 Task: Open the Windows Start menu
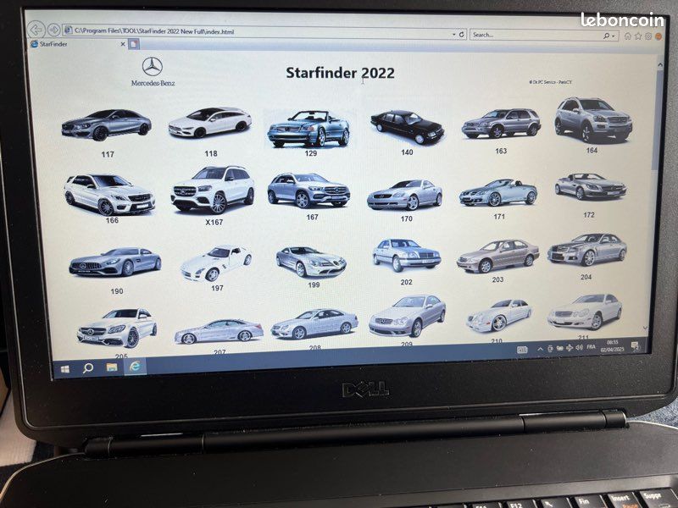click(64, 368)
